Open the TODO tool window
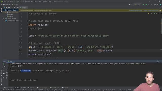This screenshot has height=91, width=162. (x=24, y=88)
